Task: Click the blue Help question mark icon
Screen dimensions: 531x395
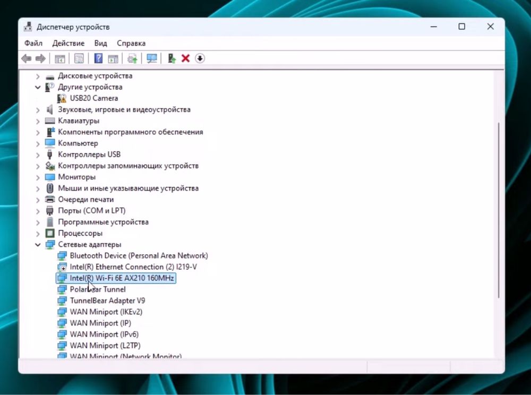Action: tap(98, 58)
